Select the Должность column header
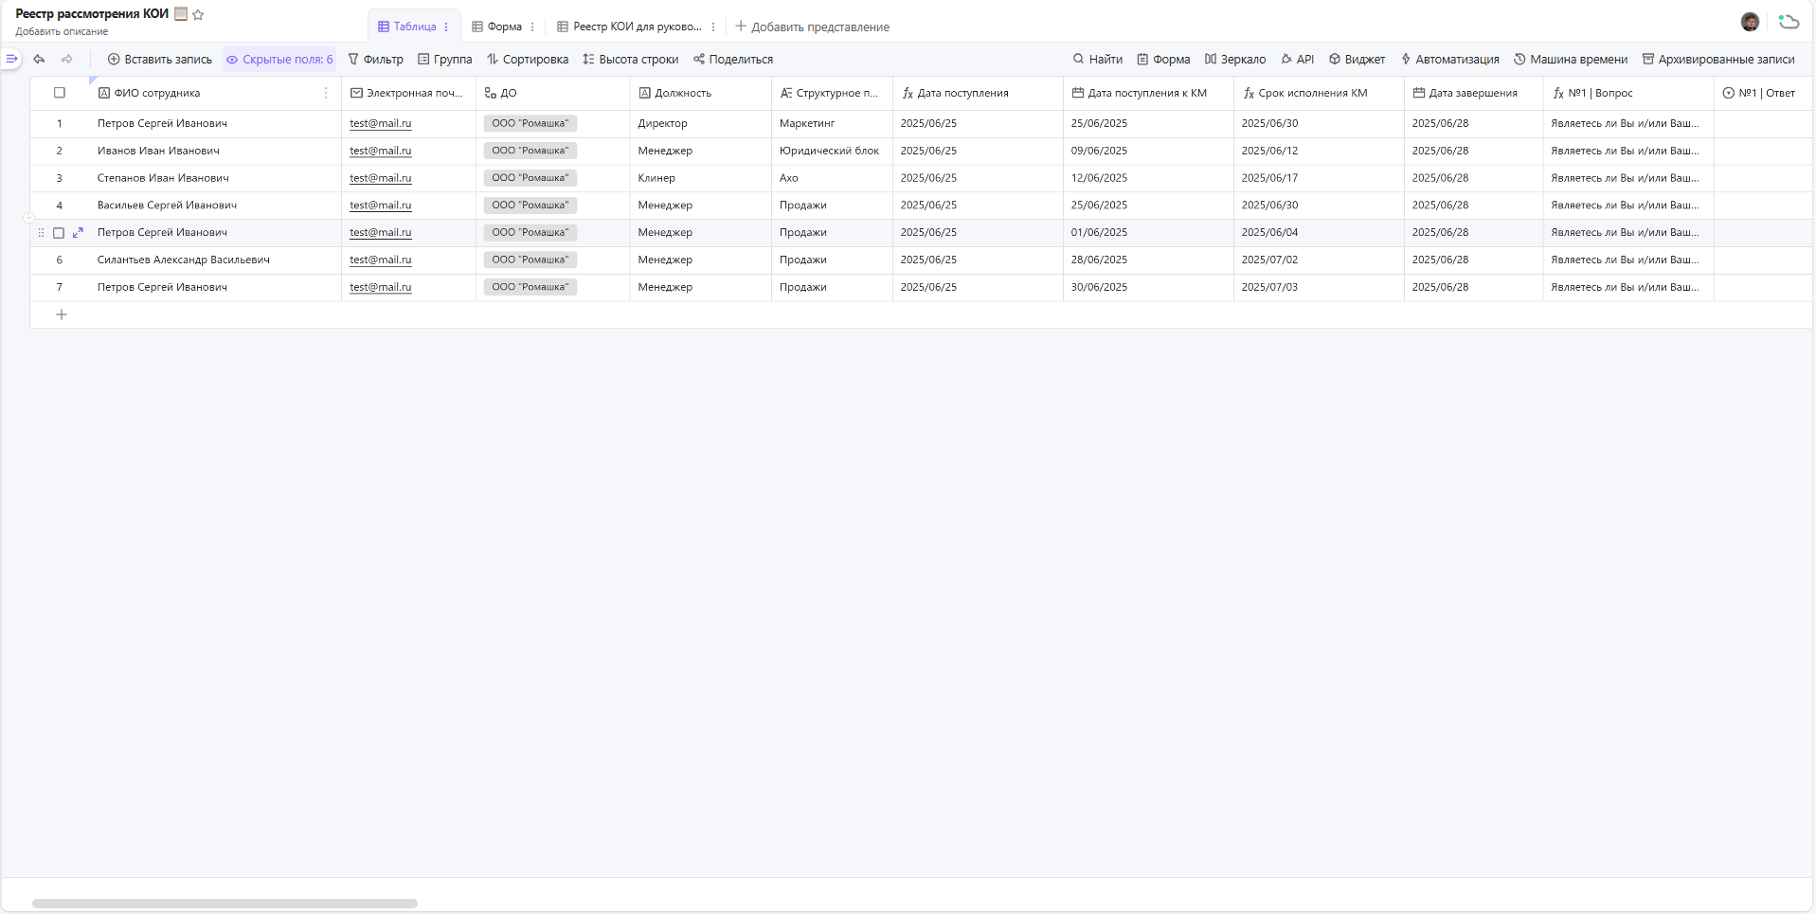Image resolution: width=1816 pixels, height=914 pixels. coord(700,93)
